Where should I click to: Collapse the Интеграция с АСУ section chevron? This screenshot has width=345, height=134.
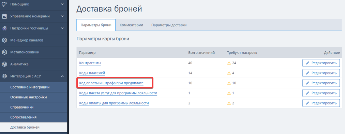[x=62, y=76]
